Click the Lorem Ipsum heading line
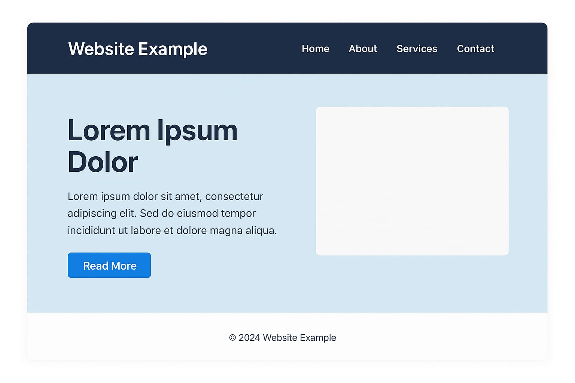Screen dimensions: 575x383 pos(152,131)
